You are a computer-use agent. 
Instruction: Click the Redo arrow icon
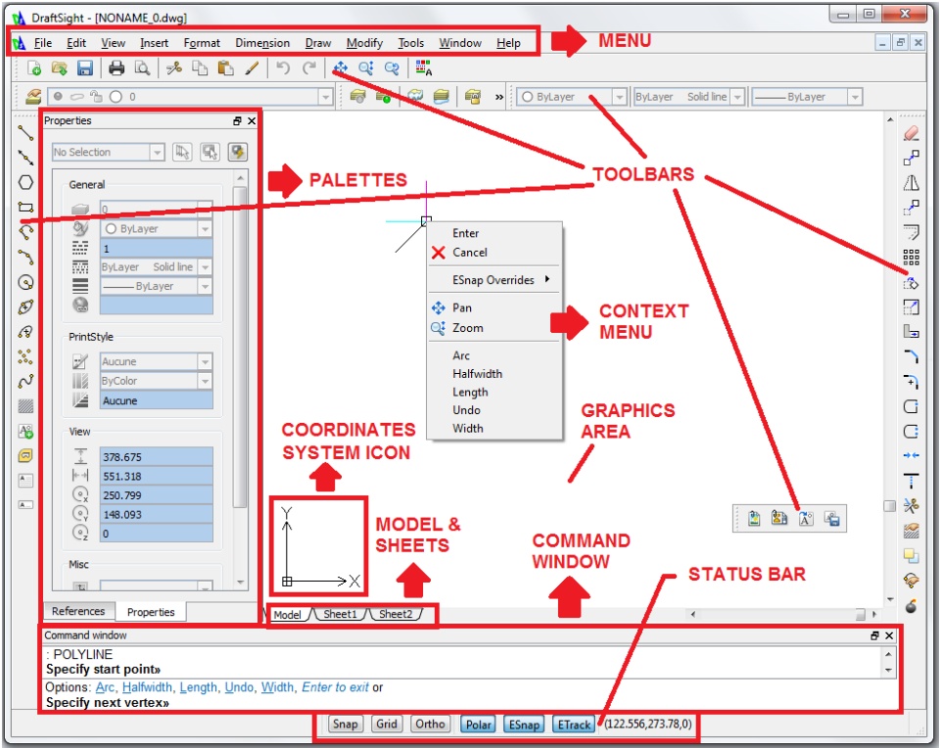(308, 69)
